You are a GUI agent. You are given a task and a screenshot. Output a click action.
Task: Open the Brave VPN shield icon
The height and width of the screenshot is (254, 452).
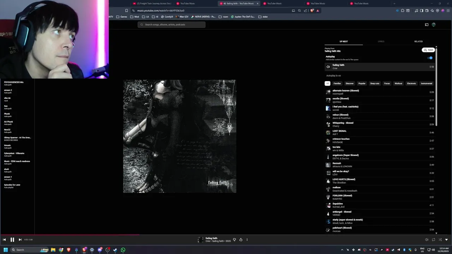click(x=438, y=11)
